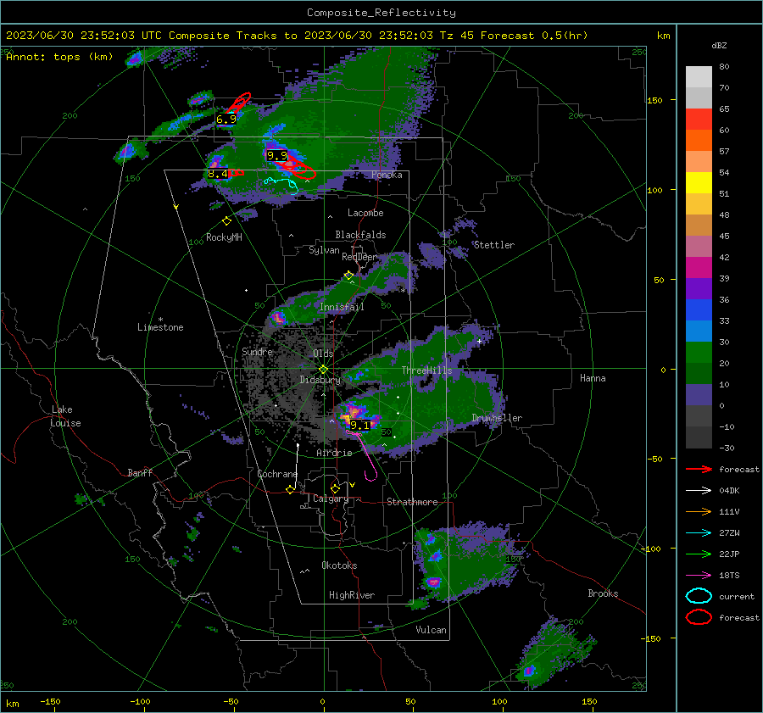
Task: Click the red forecast ellipse legend icon
Action: (x=699, y=617)
